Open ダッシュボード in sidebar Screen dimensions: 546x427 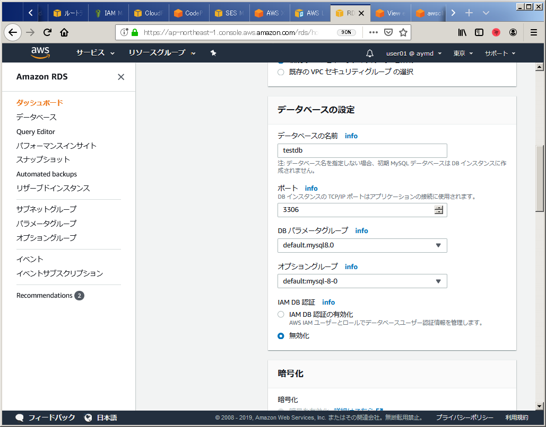[x=40, y=103]
